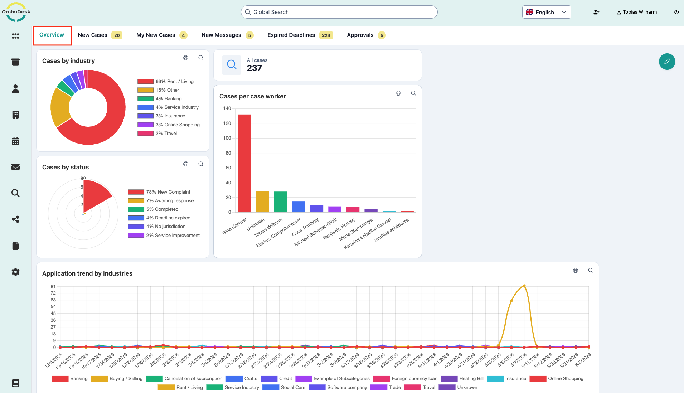Open magnifier on Cases per case worker

click(x=413, y=93)
